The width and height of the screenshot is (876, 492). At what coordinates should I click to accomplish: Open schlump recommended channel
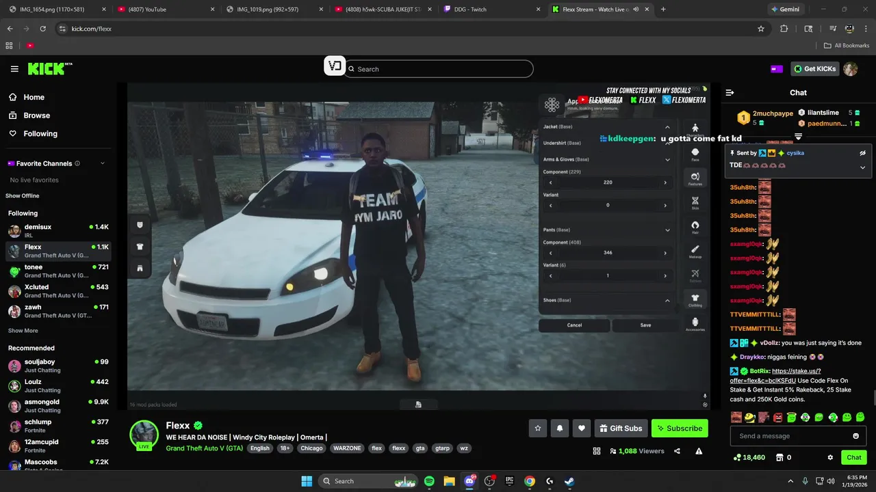click(58, 426)
